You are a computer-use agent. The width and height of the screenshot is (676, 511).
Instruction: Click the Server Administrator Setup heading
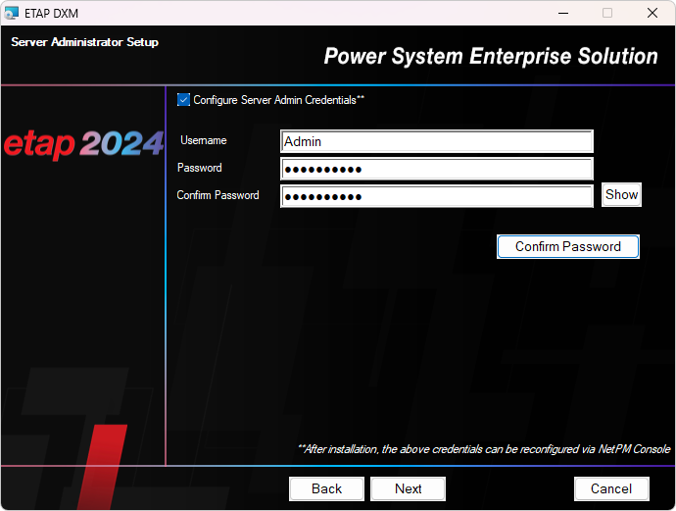coord(84,42)
